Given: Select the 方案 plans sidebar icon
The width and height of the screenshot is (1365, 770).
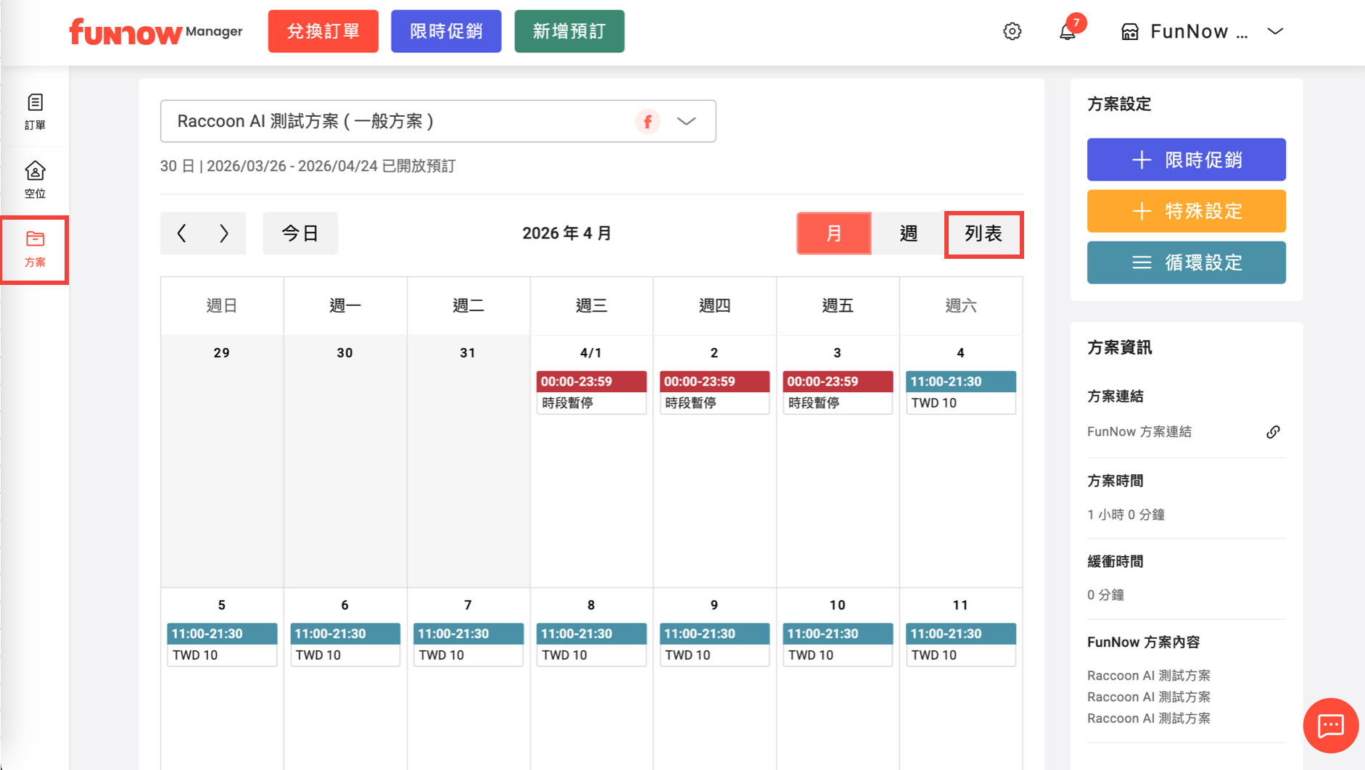Looking at the screenshot, I should click(35, 249).
